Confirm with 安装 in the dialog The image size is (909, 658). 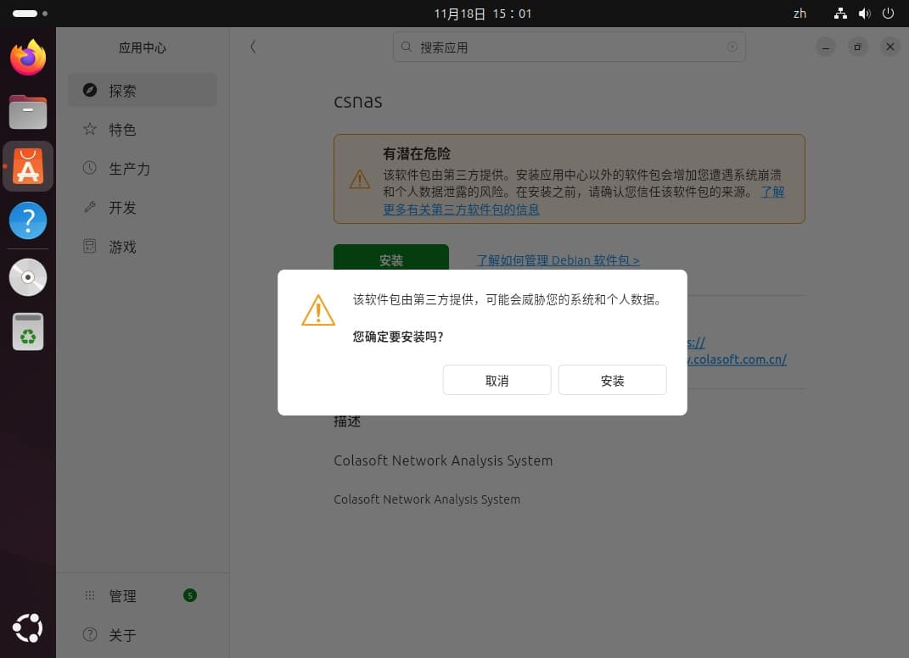tap(612, 381)
